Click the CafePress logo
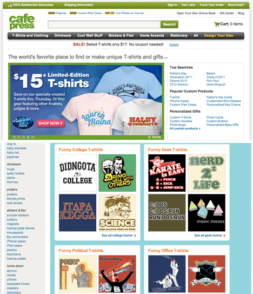This screenshot has height=294, width=253. tap(22, 21)
